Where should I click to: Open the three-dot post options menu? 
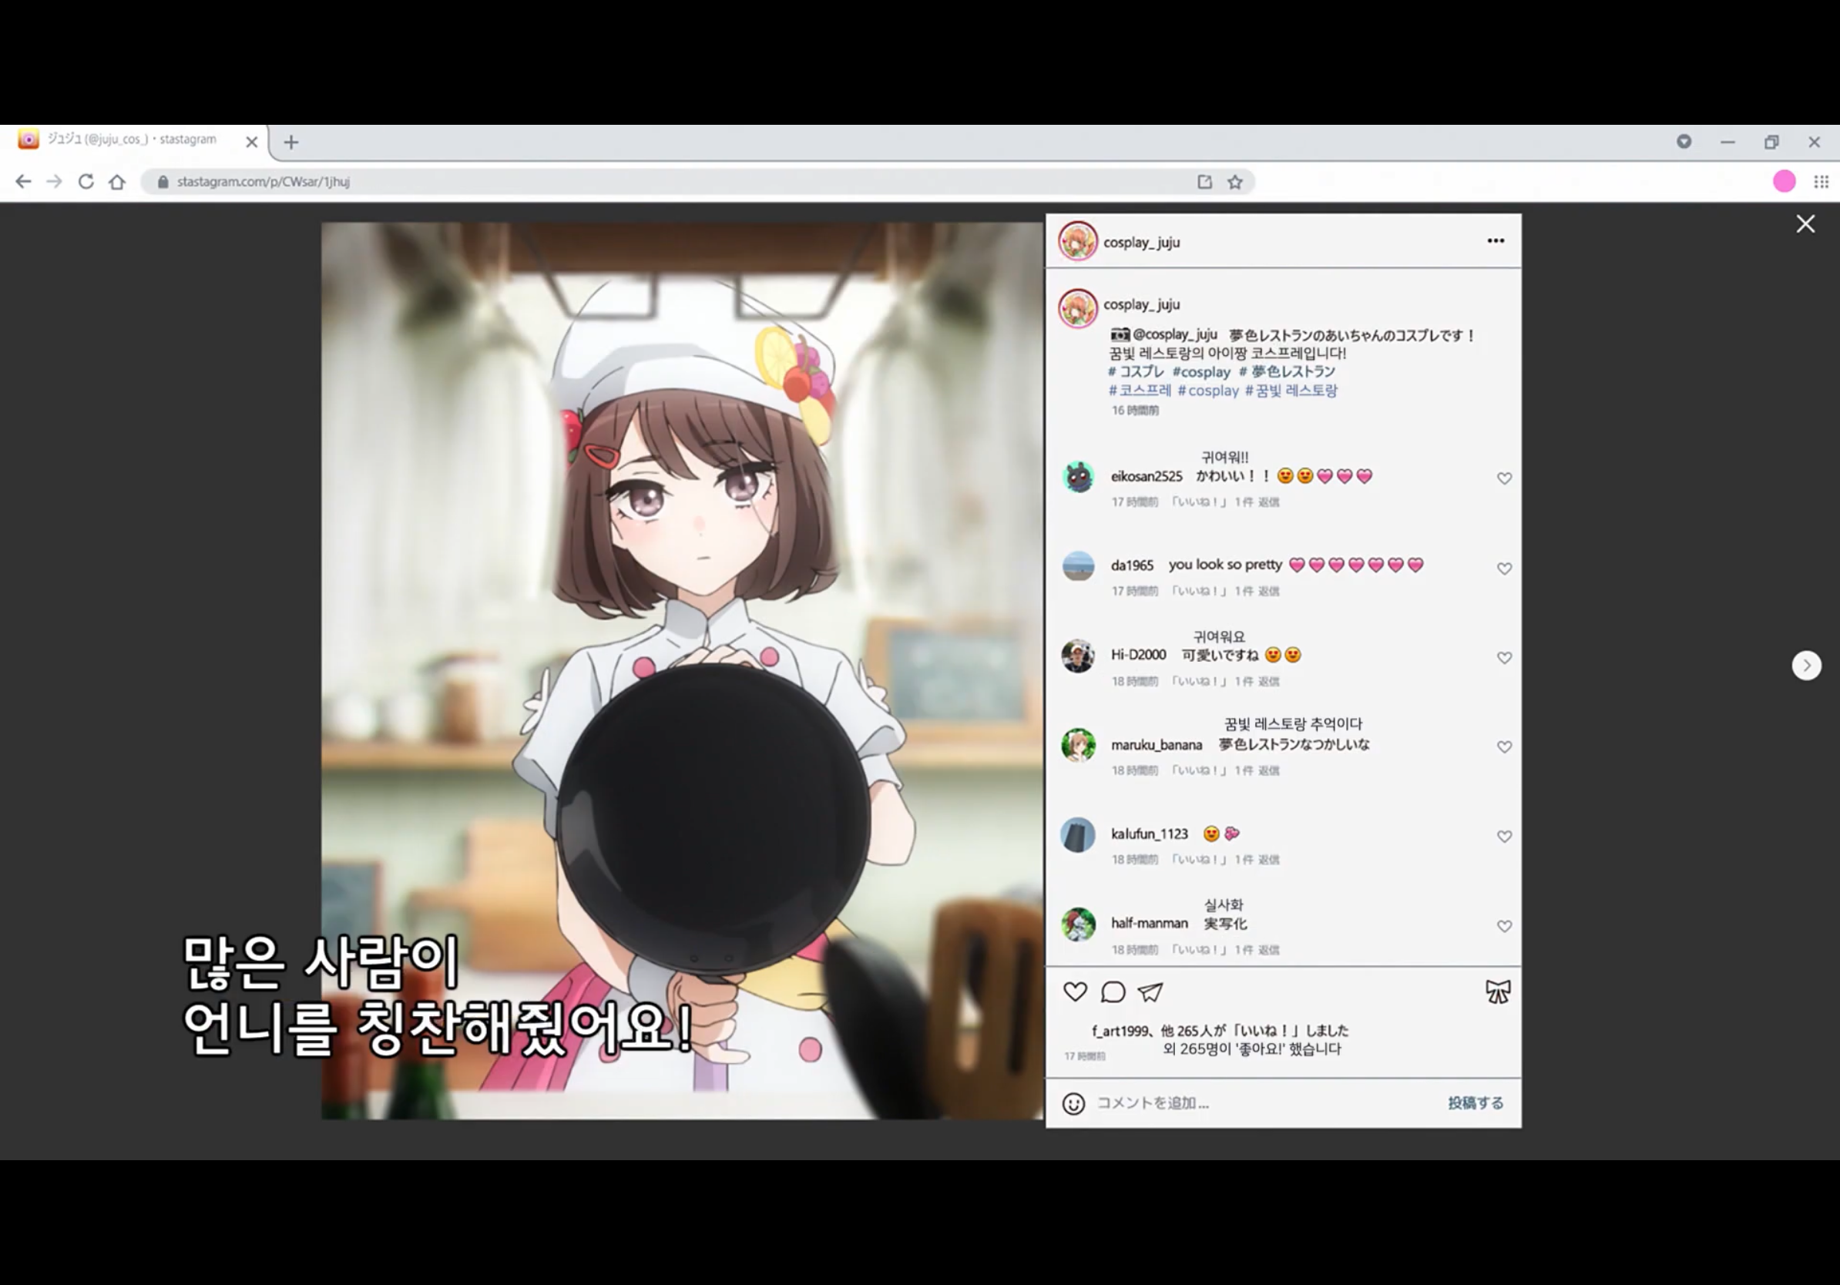[1496, 240]
